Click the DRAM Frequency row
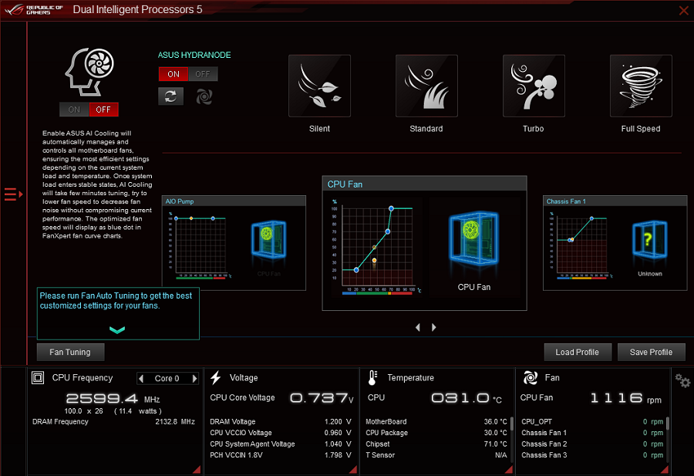This screenshot has width=694, height=476. [114, 421]
